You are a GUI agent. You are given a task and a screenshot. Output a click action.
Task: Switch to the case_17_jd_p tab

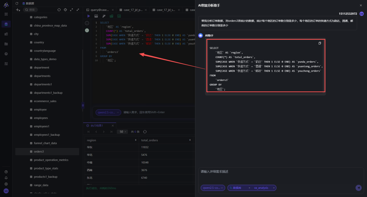click(133, 10)
